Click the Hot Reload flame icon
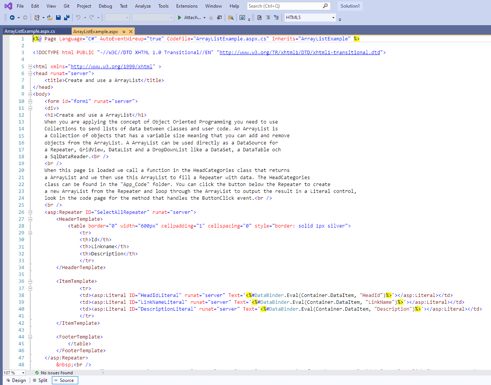The height and width of the screenshot is (385, 491). [211, 18]
